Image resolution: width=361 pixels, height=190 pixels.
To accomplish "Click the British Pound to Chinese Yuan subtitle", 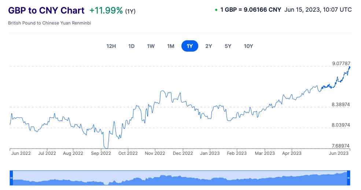I will pos(49,23).
